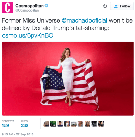Expand the photo of woman holding flag

(x=68, y=78)
